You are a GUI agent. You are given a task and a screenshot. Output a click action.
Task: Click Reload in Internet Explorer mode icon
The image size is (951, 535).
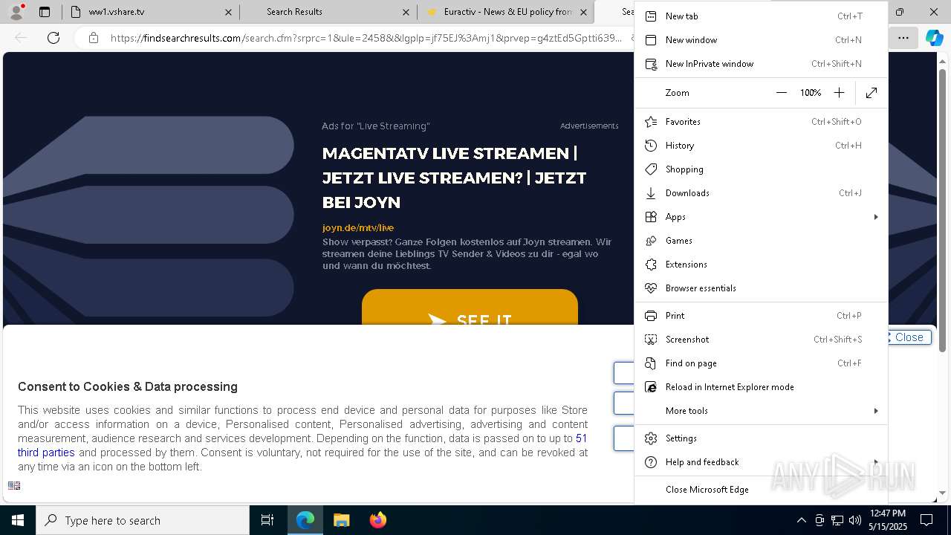(651, 386)
